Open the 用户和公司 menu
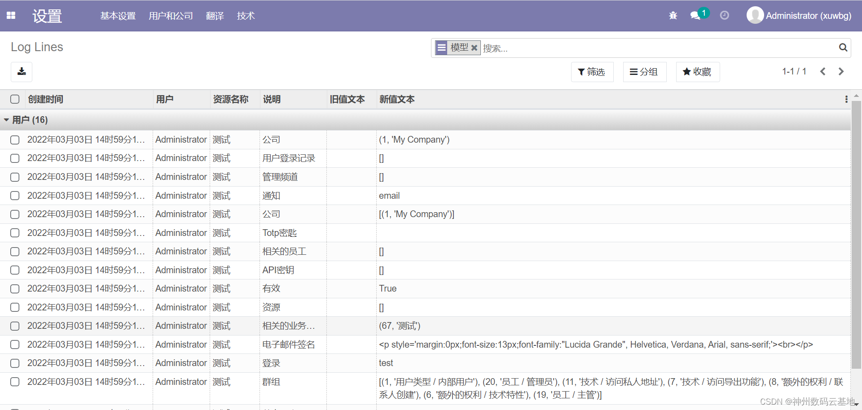The width and height of the screenshot is (862, 410). tap(171, 16)
